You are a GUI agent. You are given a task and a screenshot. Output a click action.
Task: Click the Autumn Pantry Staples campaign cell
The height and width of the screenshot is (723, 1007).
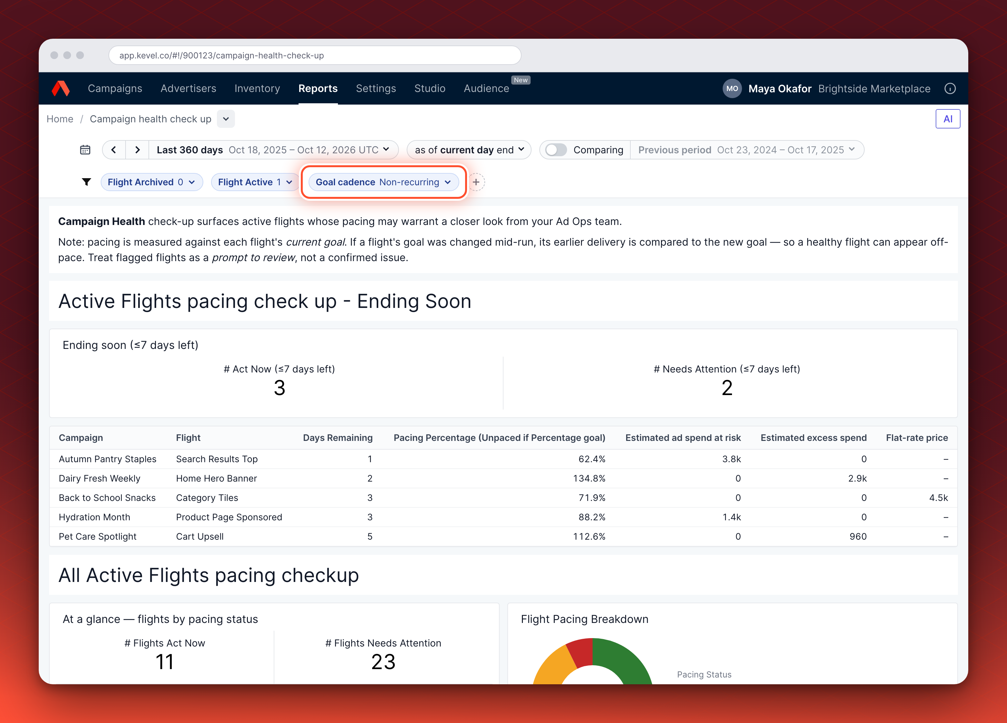pyautogui.click(x=107, y=459)
